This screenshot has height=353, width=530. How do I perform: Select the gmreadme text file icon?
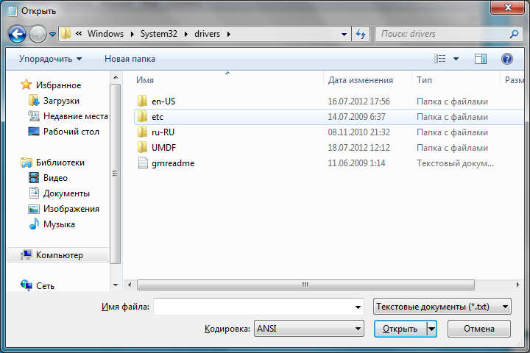pyautogui.click(x=144, y=163)
